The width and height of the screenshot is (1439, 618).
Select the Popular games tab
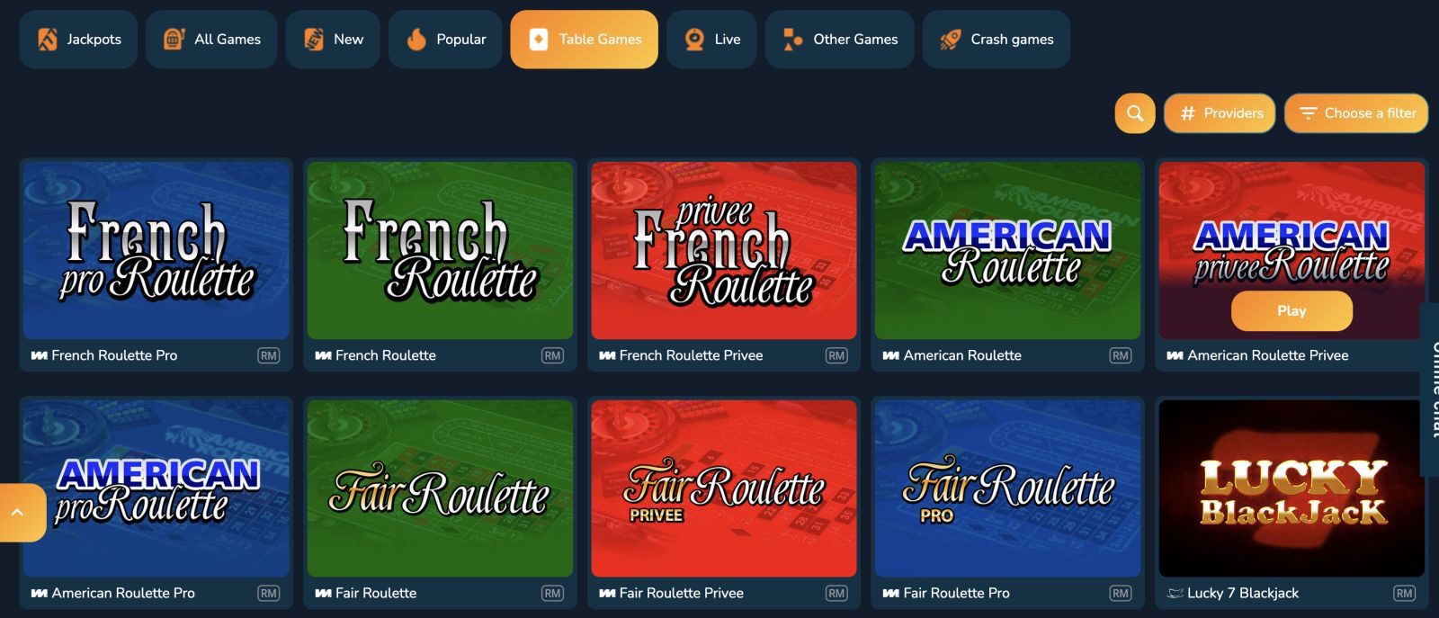tap(445, 40)
